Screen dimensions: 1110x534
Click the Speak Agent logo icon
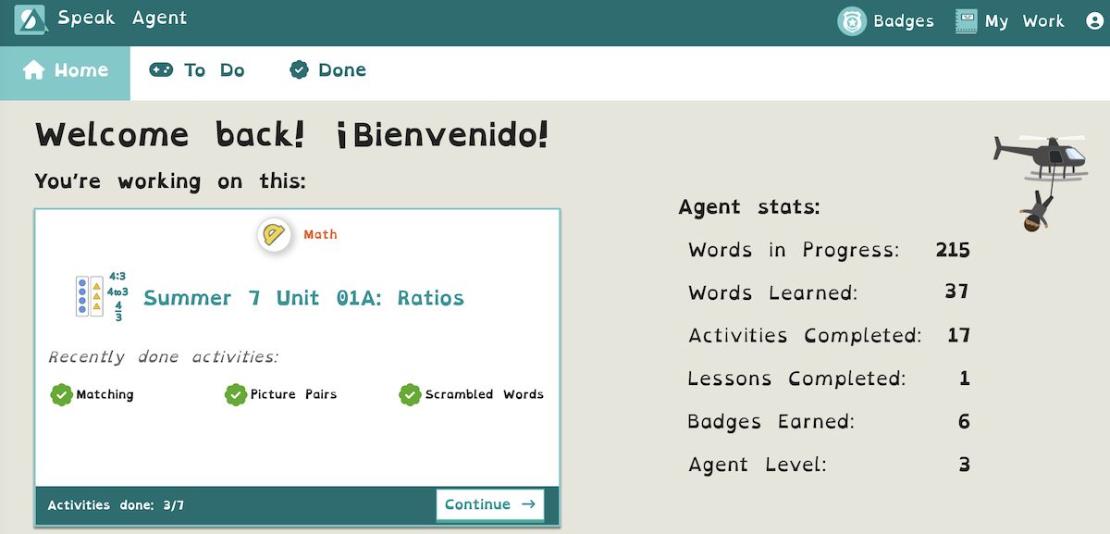coord(30,20)
